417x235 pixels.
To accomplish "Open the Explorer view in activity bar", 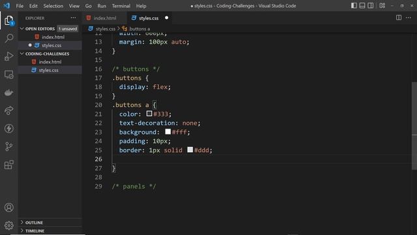I will pyautogui.click(x=8, y=20).
